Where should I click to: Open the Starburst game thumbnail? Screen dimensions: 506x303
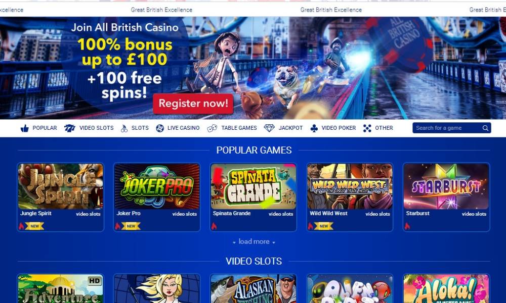coord(446,186)
